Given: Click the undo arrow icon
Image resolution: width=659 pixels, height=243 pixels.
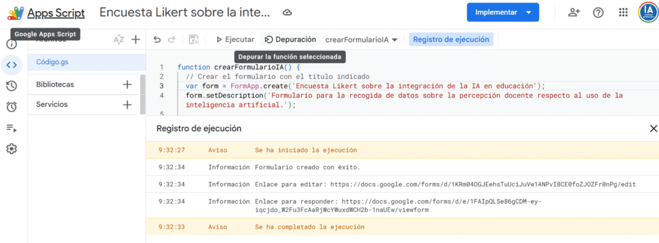Looking at the screenshot, I should [x=157, y=39].
